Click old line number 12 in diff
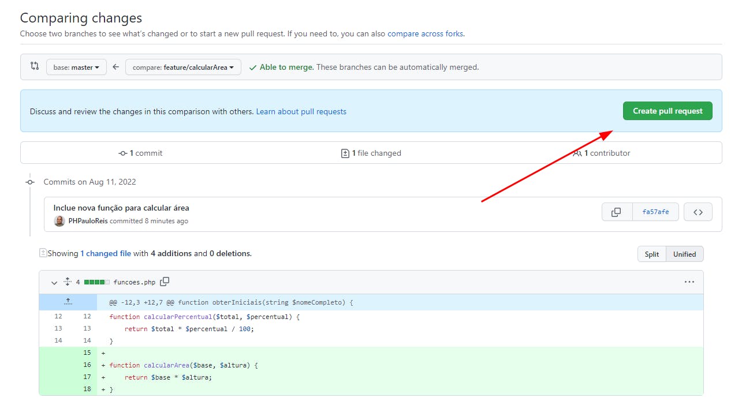 coord(58,316)
